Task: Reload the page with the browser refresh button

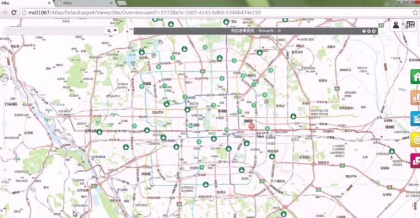Action: click(14, 13)
